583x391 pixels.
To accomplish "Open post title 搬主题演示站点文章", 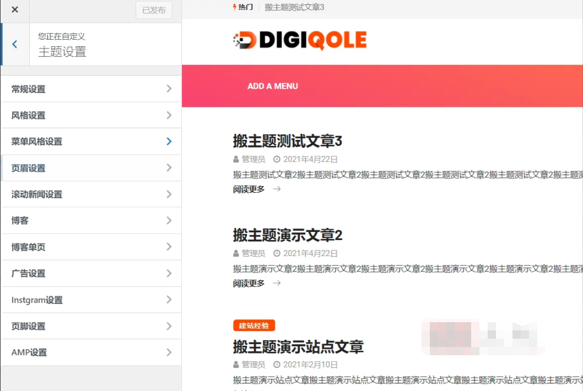I will pyautogui.click(x=298, y=347).
